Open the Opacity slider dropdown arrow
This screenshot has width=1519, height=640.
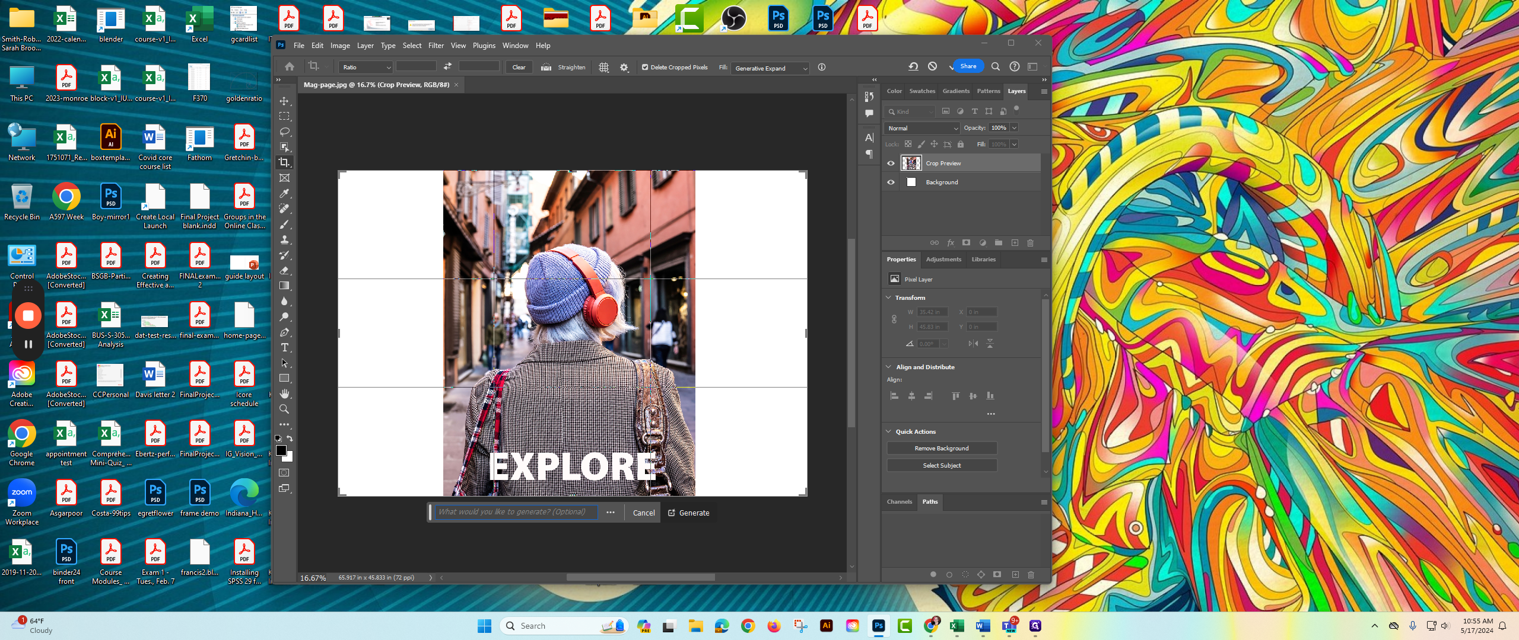tap(1015, 128)
